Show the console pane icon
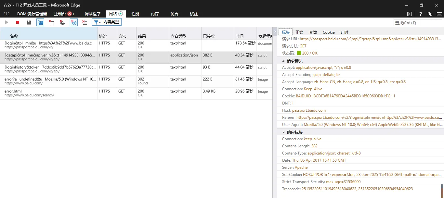Image resolution: width=444 pixels, height=198 pixels. [x=410, y=14]
